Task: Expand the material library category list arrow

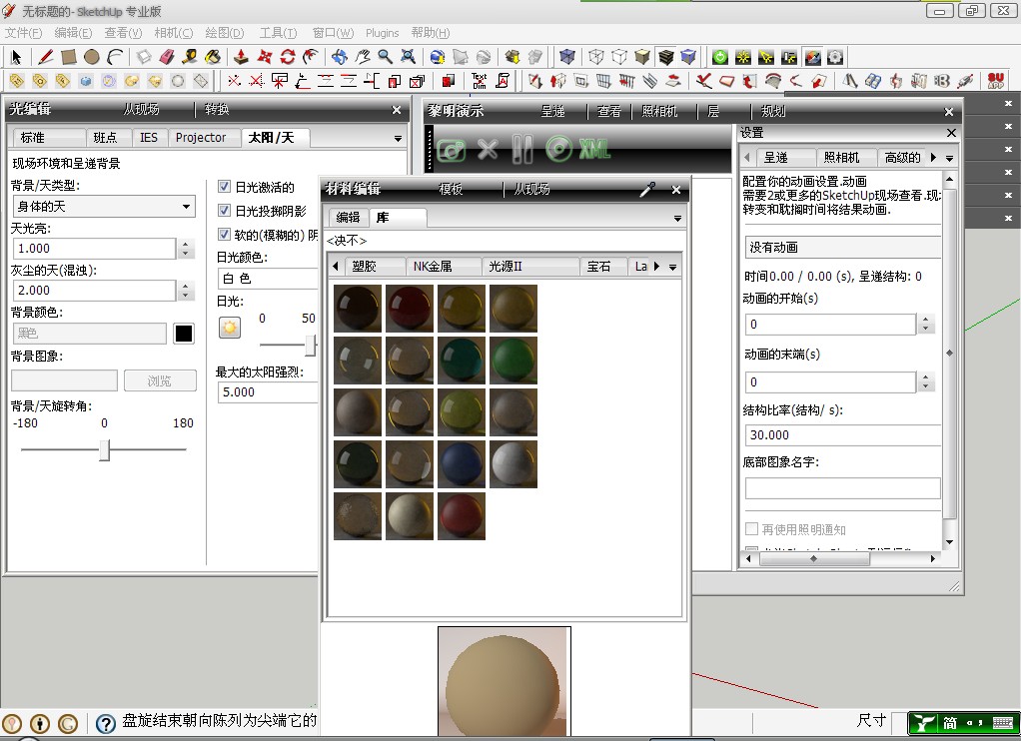Action: (672, 267)
